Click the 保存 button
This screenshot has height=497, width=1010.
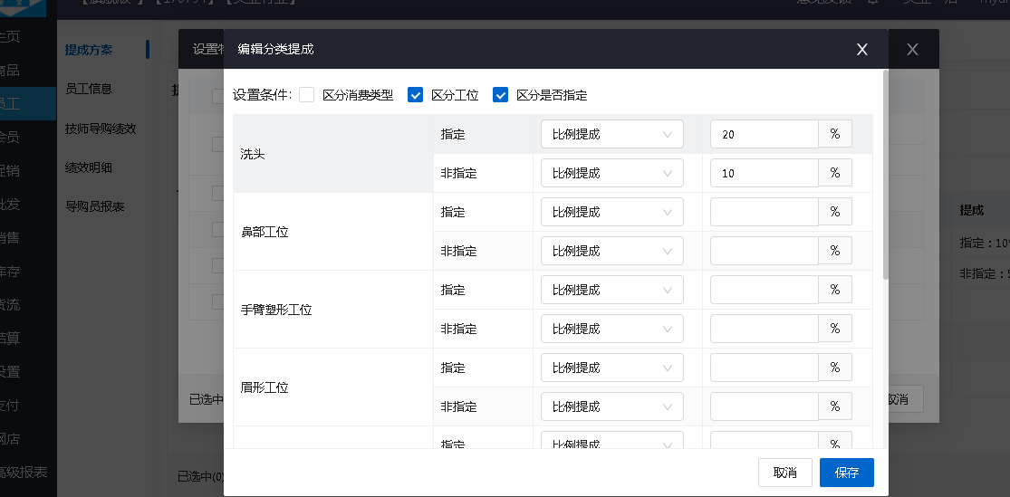[x=846, y=473]
